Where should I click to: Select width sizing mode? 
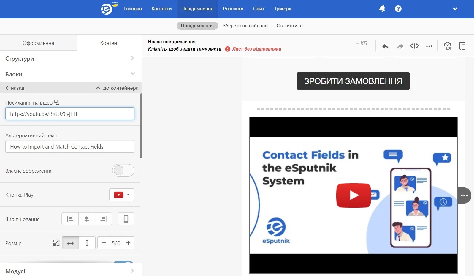(x=70, y=243)
